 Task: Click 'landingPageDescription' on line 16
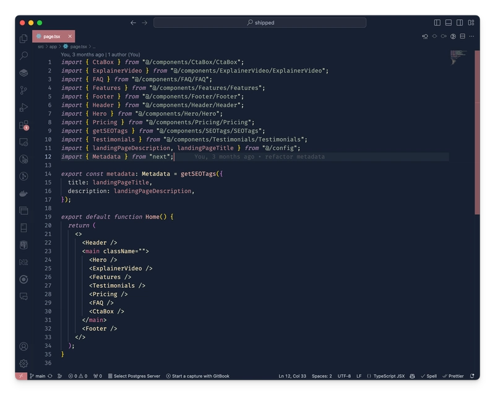tap(152, 191)
